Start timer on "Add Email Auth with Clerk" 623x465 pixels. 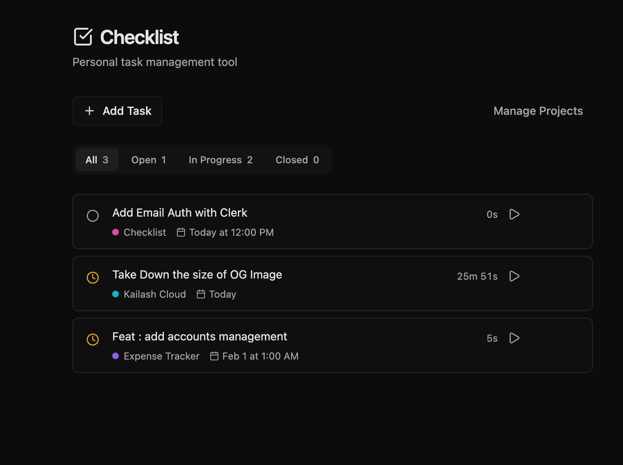tap(514, 214)
